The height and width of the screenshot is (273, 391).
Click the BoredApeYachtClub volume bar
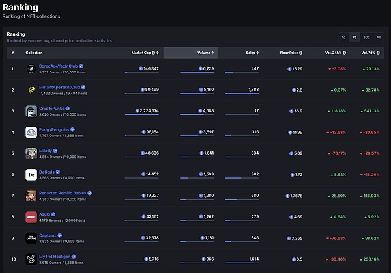point(196,73)
